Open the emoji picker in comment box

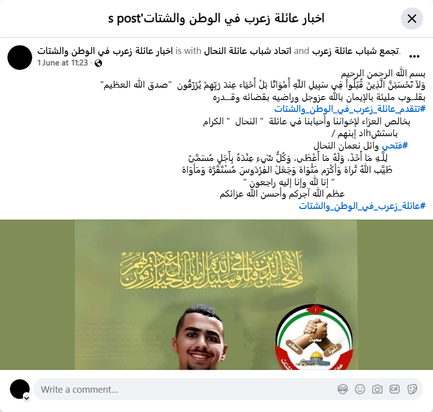[360, 389]
